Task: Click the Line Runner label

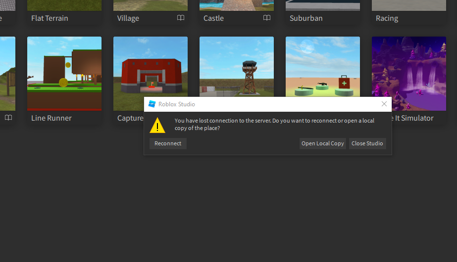Action: [51, 118]
